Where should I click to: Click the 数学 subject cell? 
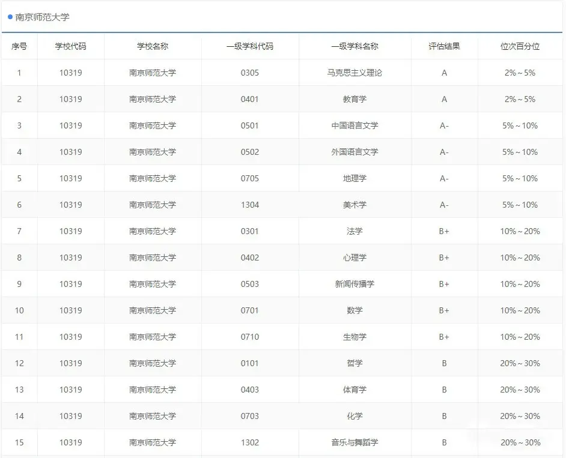coord(355,310)
